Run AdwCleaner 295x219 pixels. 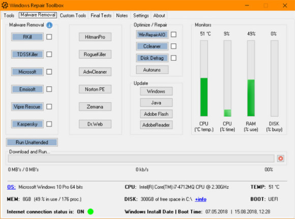(x=95, y=72)
